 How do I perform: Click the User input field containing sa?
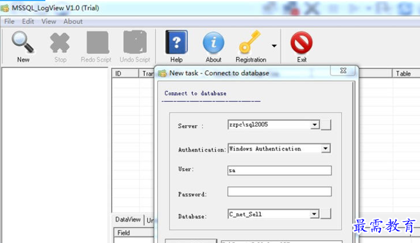(279, 171)
